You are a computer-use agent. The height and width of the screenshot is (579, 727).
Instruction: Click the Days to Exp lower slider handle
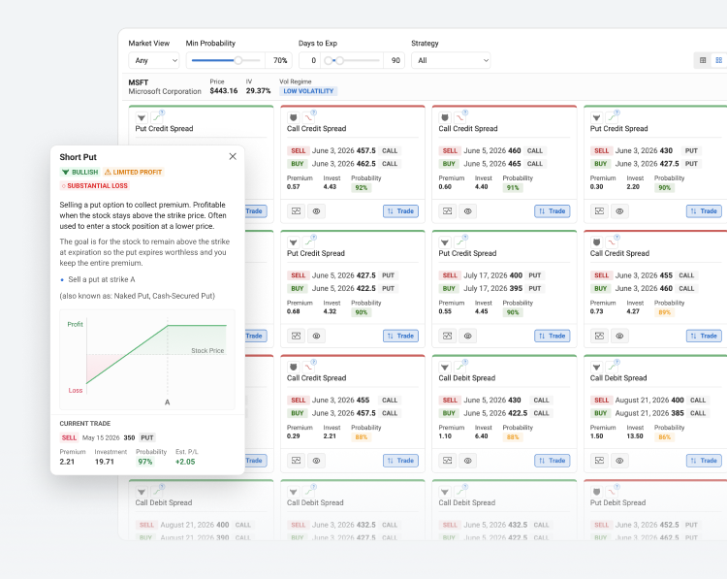[329, 60]
